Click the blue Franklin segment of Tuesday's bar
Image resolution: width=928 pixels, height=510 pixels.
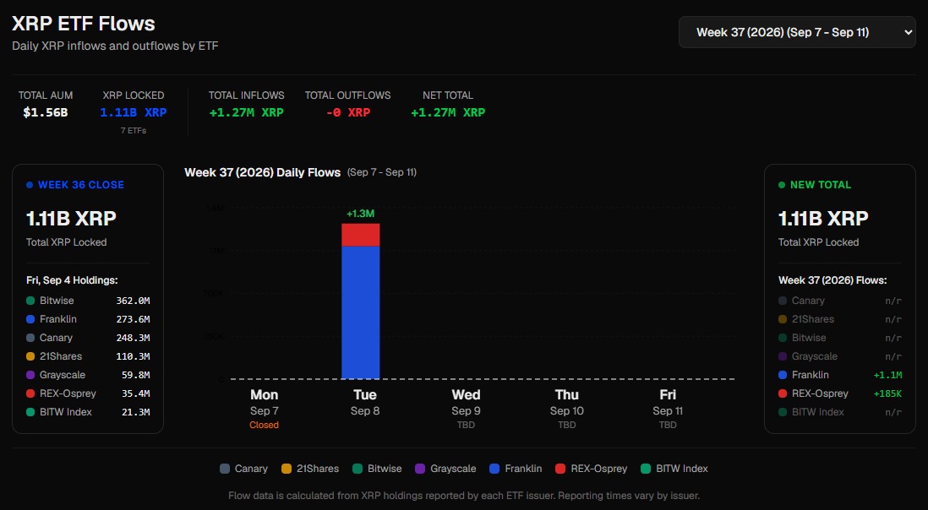tap(360, 312)
